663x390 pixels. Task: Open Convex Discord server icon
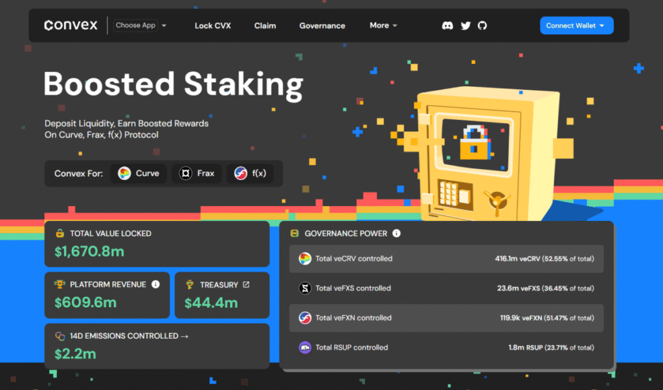point(447,26)
